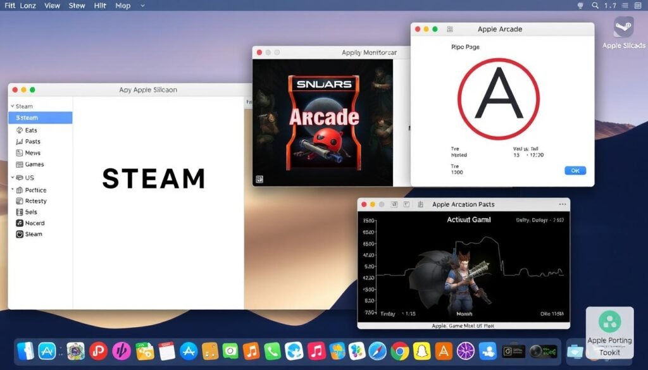Open the Apple Porting Toolkit tile
The height and width of the screenshot is (370, 648).
tap(609, 333)
